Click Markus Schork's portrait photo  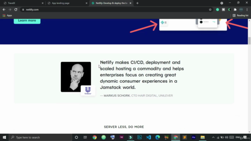click(76, 77)
